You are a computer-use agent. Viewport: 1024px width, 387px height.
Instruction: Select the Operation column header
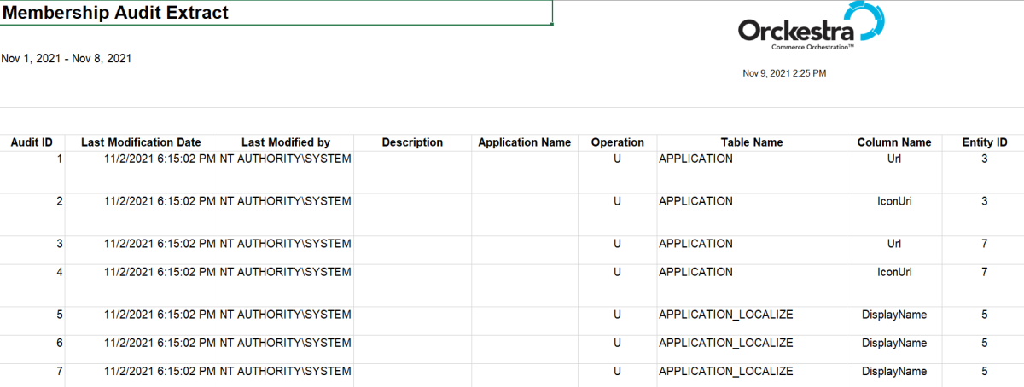click(x=617, y=142)
